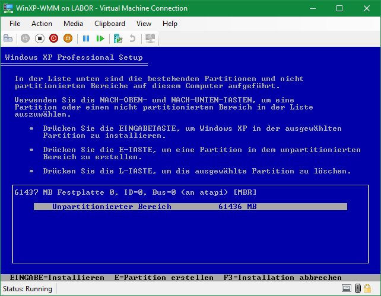Click the grayed-out Start power icon
Screen dimensions: 381x296
click(25, 38)
